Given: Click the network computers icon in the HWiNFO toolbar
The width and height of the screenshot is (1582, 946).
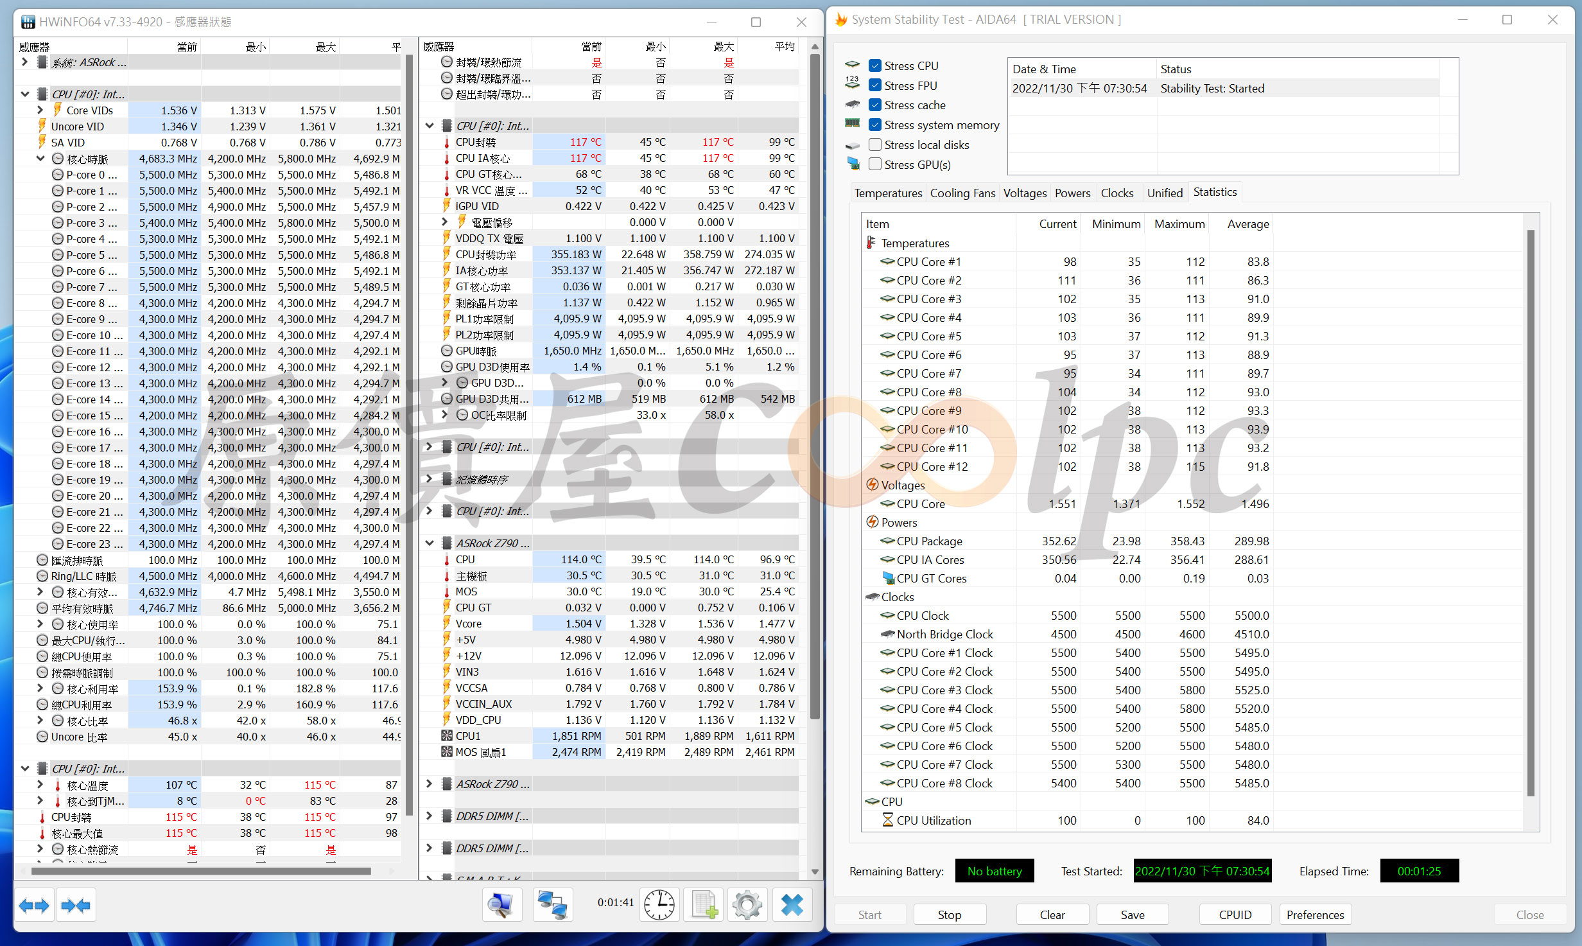Looking at the screenshot, I should click(x=552, y=906).
